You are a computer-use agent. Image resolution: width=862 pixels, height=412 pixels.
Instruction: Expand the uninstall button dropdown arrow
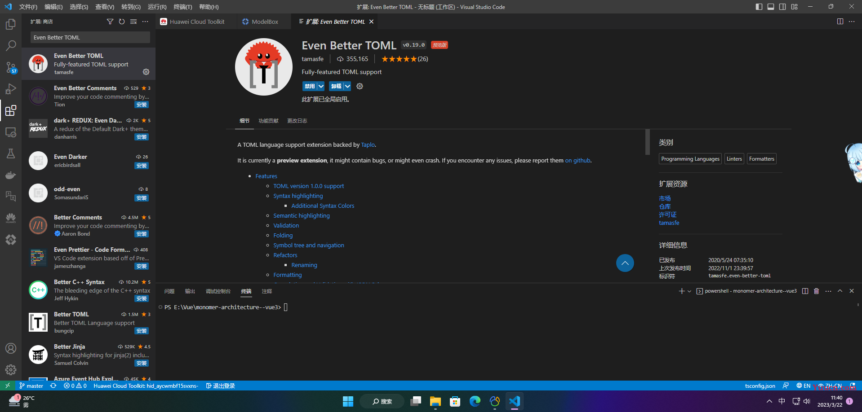pos(347,86)
